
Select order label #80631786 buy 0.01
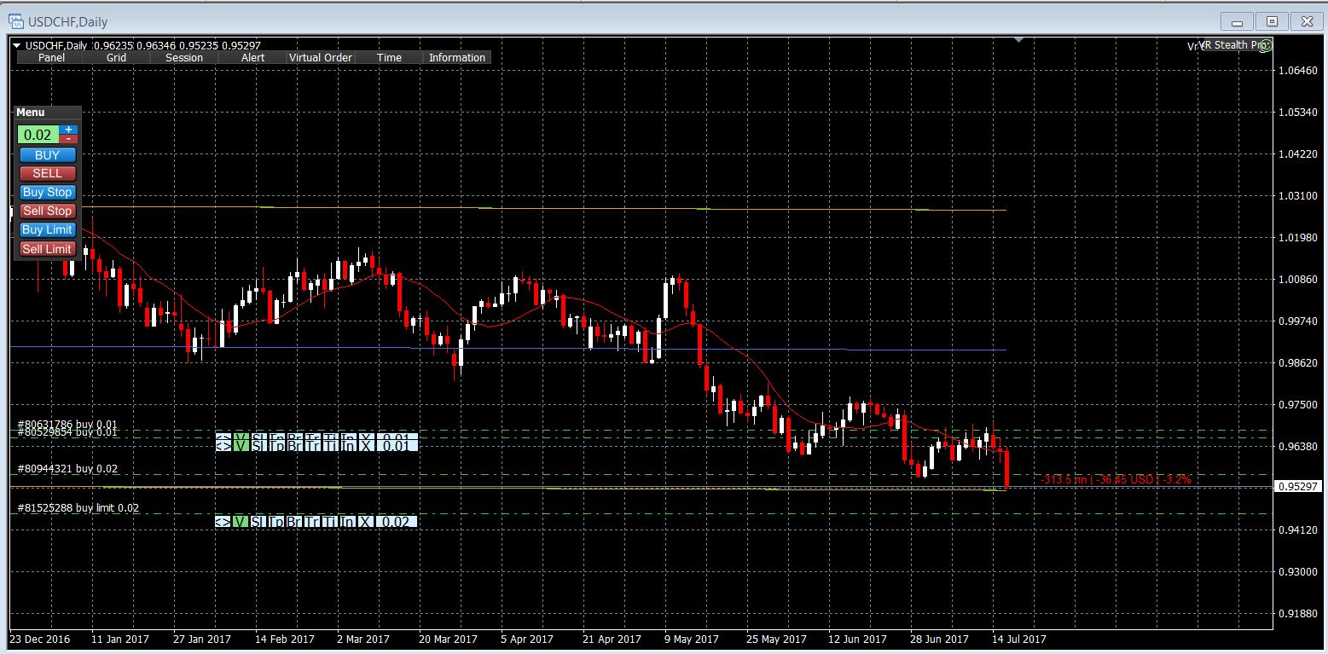coord(67,424)
